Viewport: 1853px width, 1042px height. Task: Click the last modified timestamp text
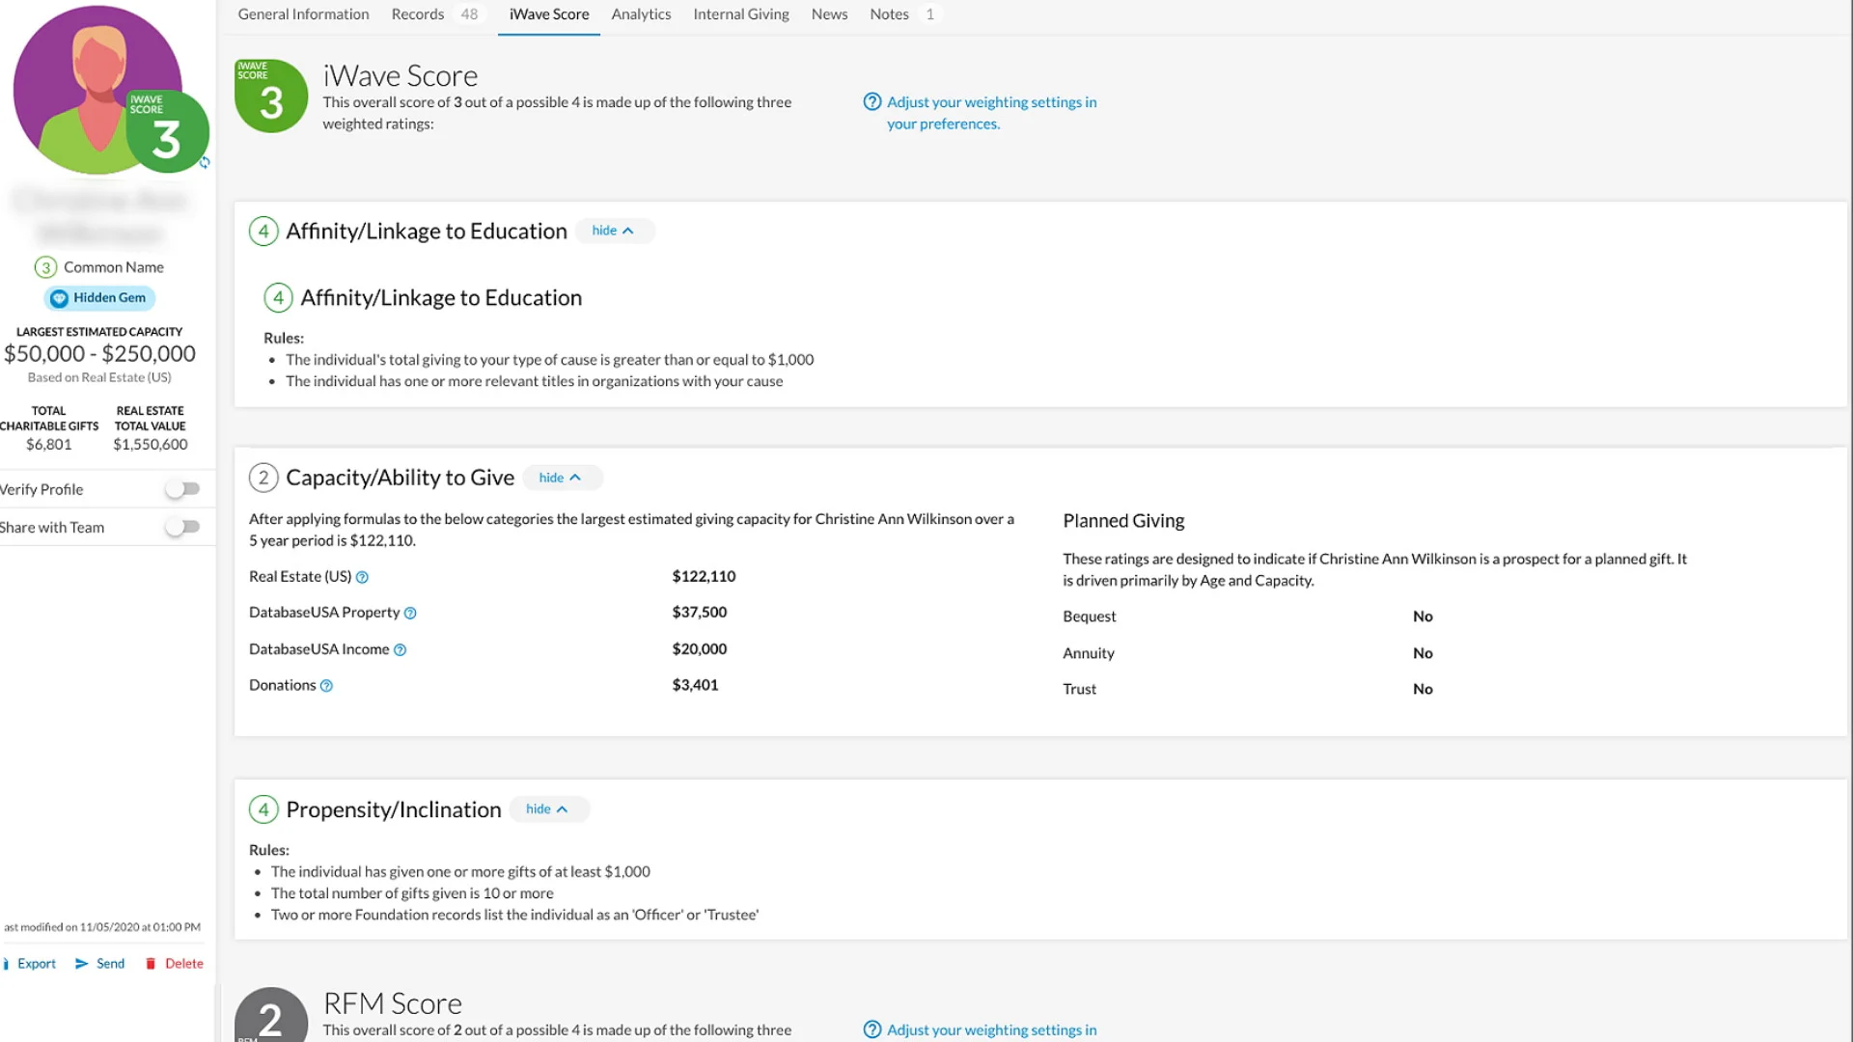pyautogui.click(x=102, y=927)
